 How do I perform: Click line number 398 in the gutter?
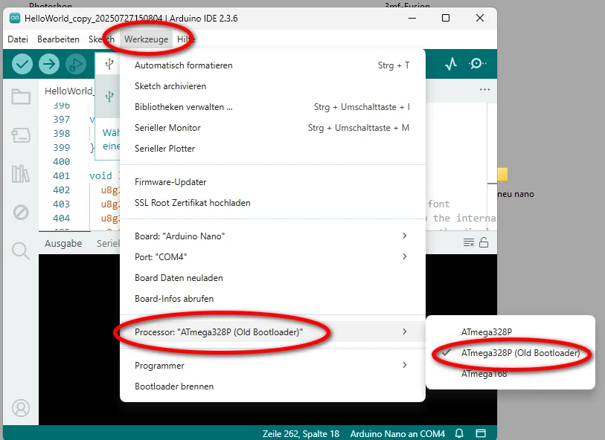point(61,133)
